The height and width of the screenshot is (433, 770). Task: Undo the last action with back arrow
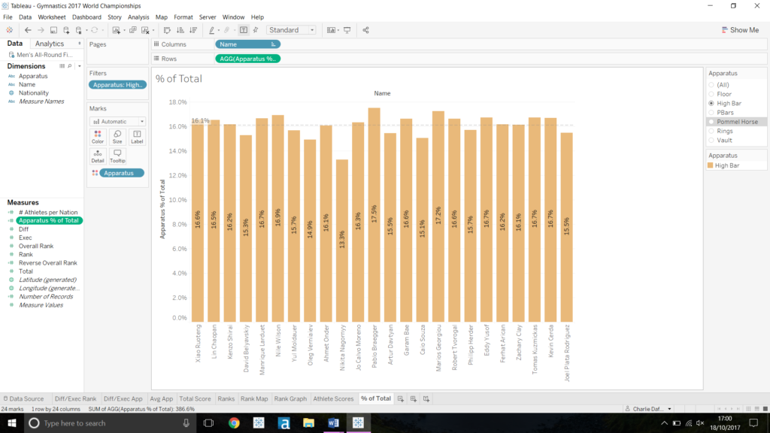[x=28, y=30]
